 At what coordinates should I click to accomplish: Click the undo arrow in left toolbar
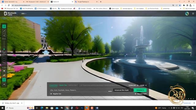click(x=4, y=58)
